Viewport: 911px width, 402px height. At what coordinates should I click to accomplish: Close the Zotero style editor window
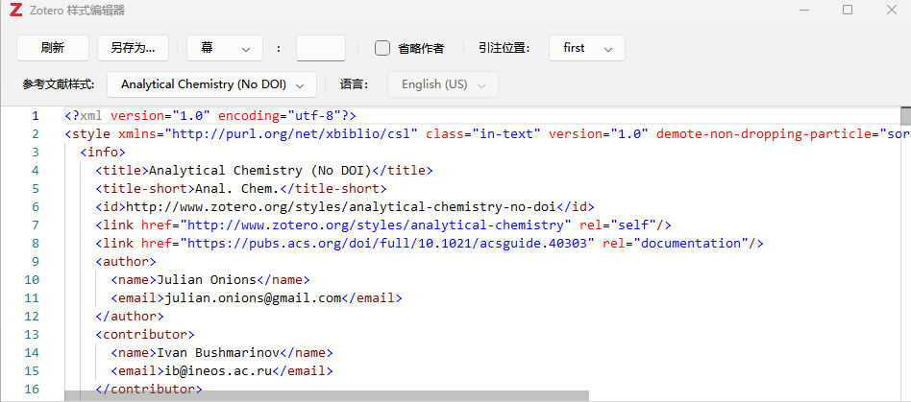[890, 11]
